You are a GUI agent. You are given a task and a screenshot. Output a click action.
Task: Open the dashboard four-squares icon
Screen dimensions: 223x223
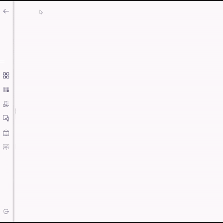(x=6, y=76)
